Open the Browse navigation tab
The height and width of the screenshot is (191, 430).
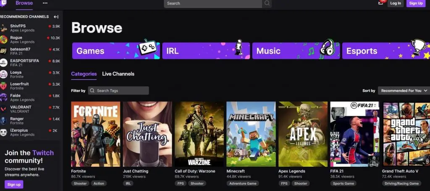pos(24,3)
